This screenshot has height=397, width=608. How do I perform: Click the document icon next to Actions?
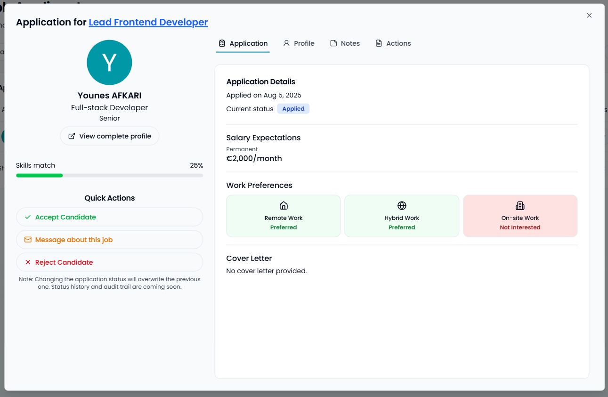[378, 43]
